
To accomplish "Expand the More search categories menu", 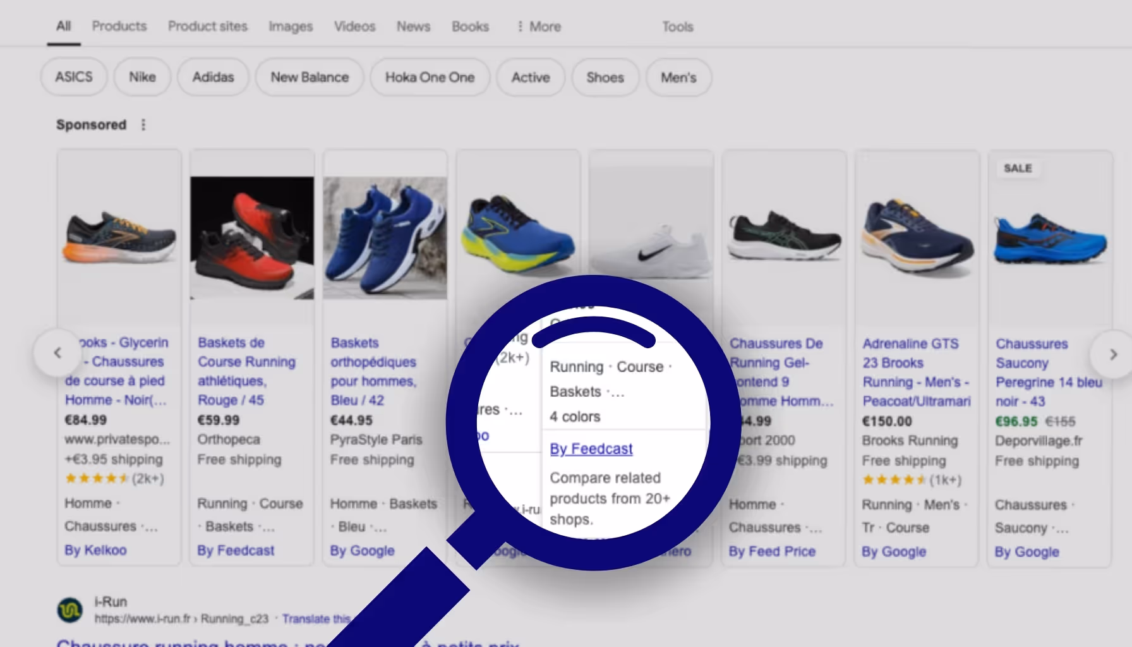I will (539, 27).
